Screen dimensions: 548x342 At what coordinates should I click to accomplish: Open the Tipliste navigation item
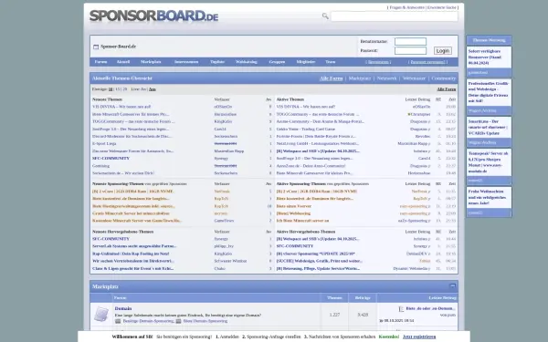click(x=217, y=62)
